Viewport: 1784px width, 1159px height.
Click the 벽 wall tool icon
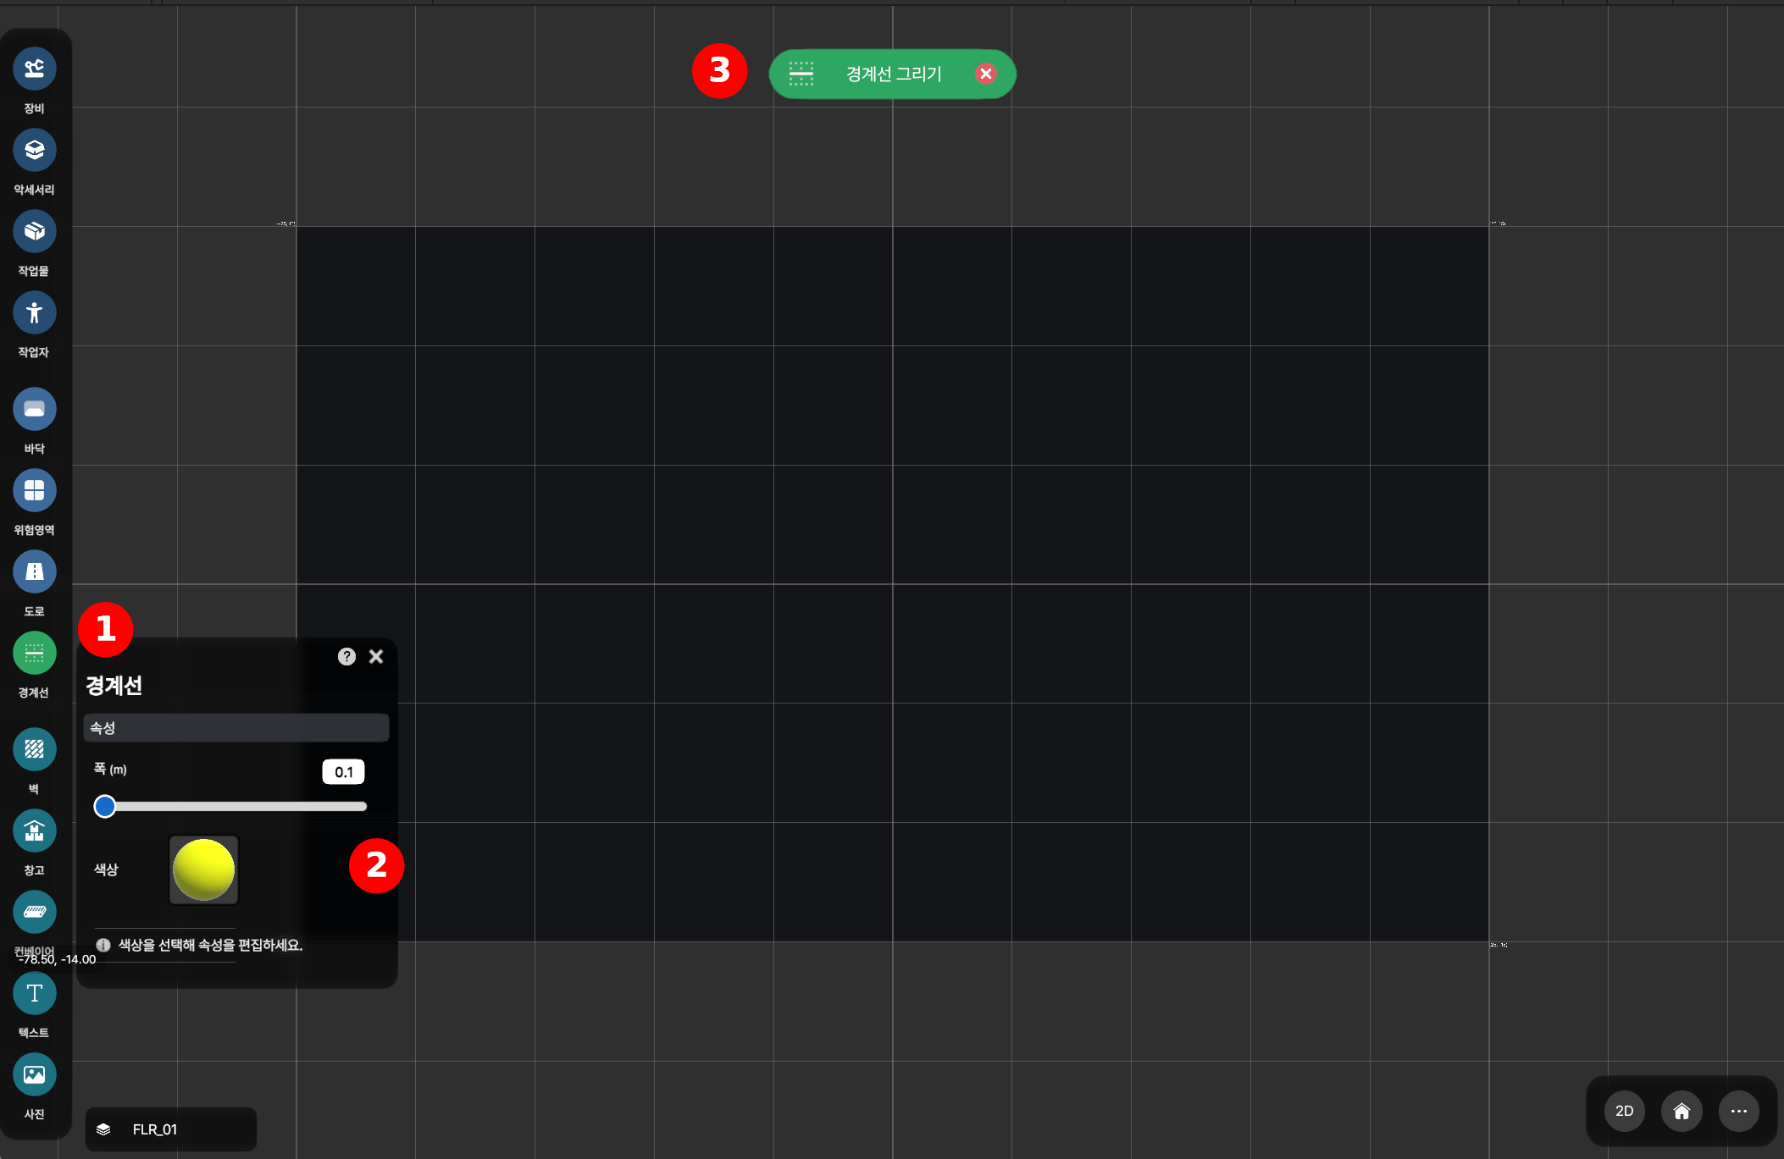(x=34, y=749)
